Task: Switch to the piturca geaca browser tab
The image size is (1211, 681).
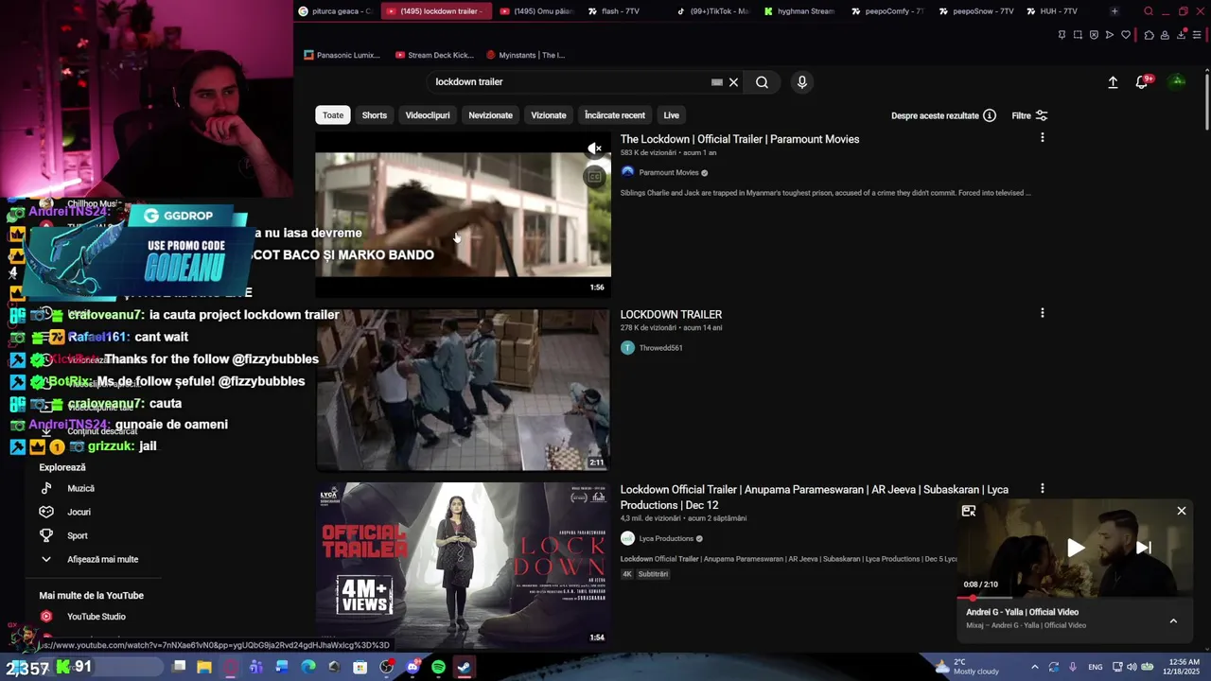Action: 335,11
